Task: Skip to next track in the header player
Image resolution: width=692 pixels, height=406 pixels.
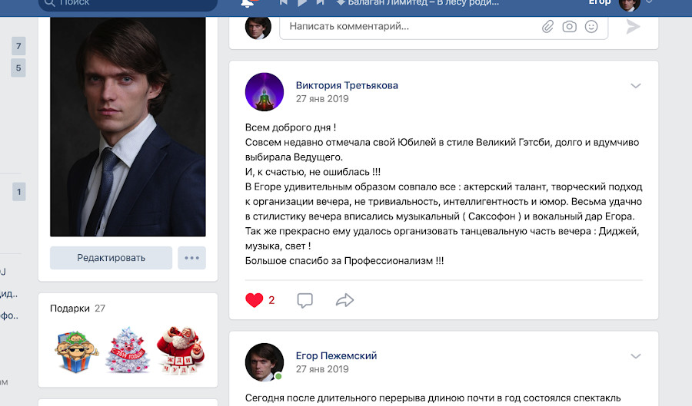Action: [x=321, y=3]
